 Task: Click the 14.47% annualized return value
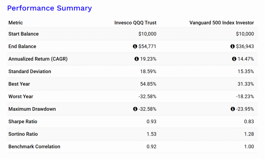pos(246,59)
